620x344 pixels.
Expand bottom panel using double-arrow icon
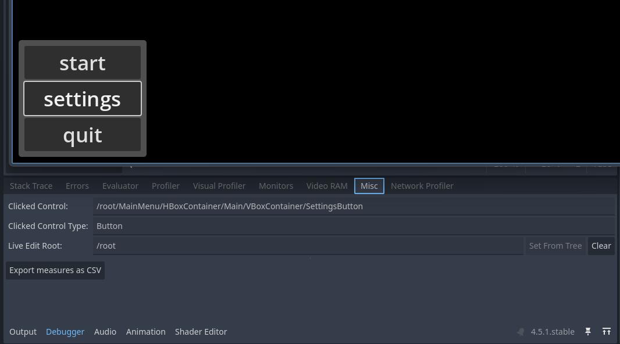(607, 331)
